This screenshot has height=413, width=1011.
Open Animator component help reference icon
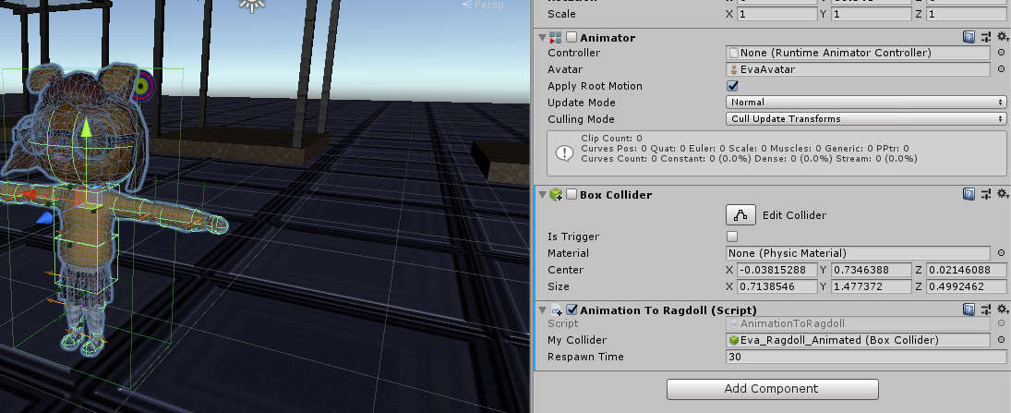(x=969, y=38)
